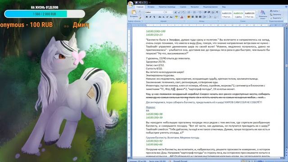Clear formatting with the eraser icon

[x=183, y=12]
